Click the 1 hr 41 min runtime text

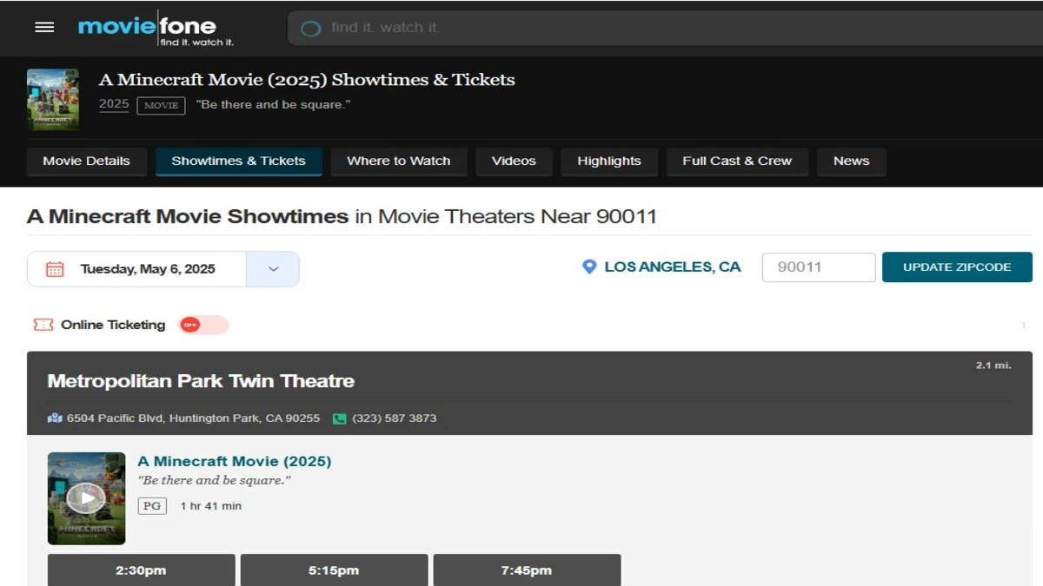[x=211, y=506]
